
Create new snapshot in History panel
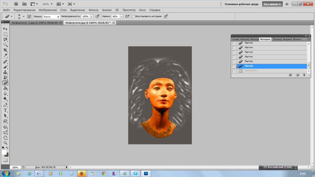[x=298, y=75]
